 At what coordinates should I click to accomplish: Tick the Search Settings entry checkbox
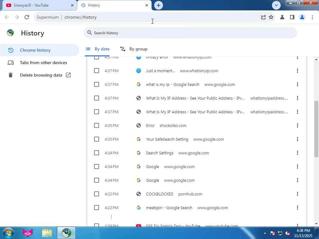click(97, 153)
